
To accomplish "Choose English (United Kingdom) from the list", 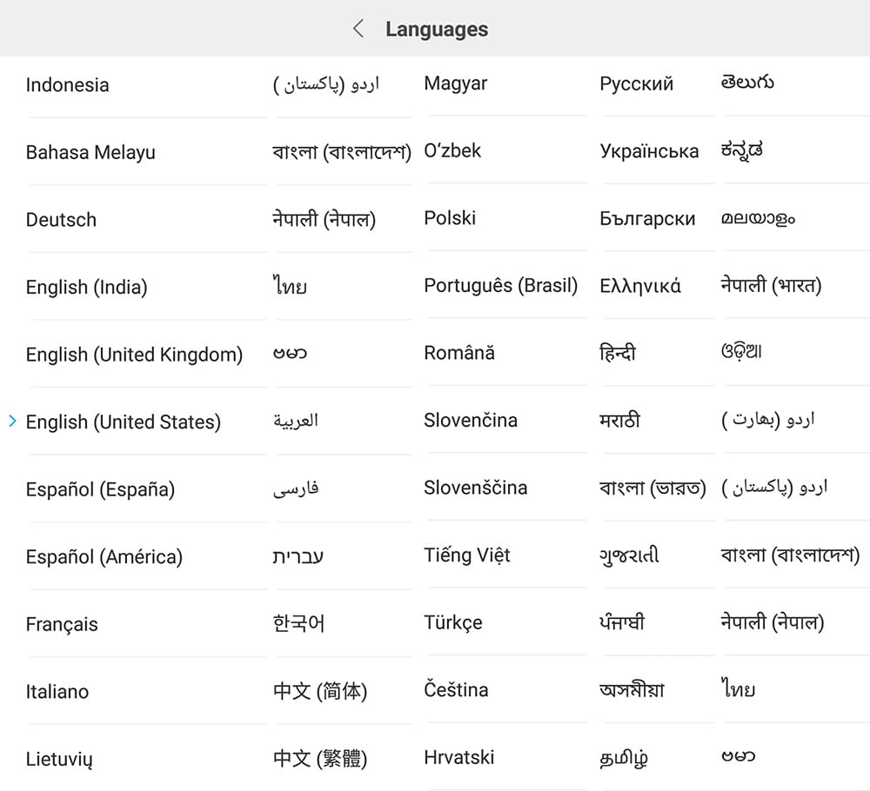I will pyautogui.click(x=134, y=354).
